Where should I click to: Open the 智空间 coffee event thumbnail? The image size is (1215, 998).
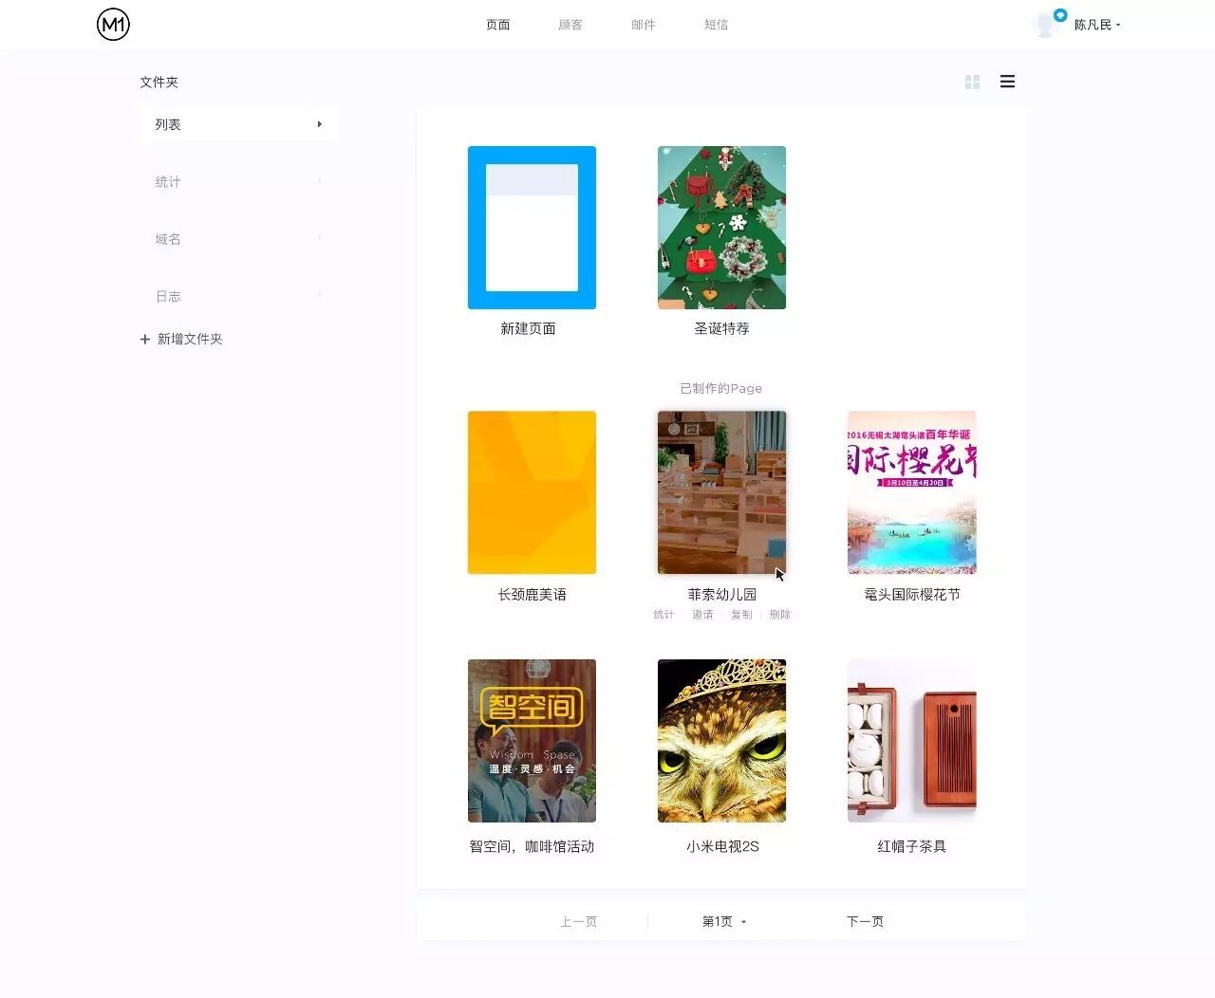coord(532,741)
